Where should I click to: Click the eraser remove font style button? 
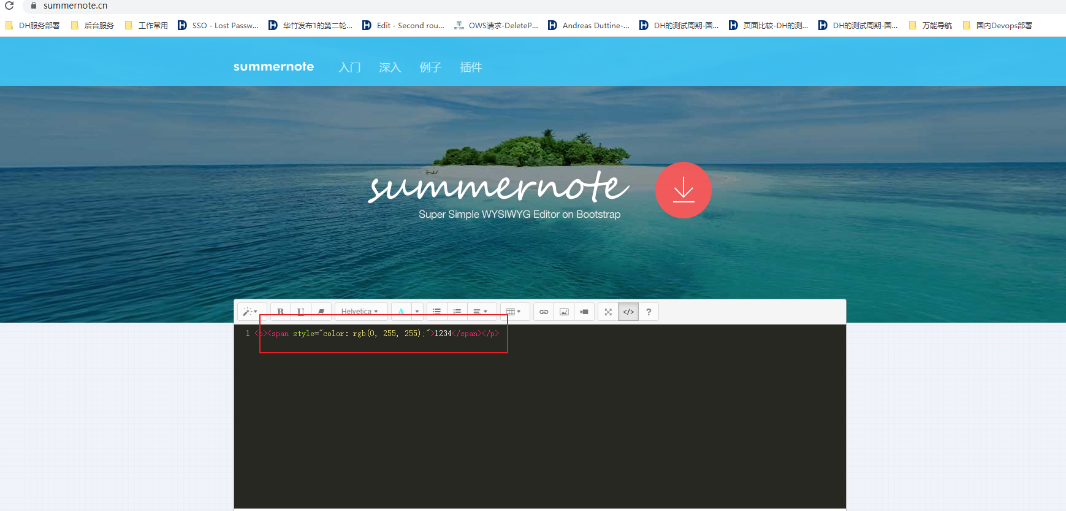tap(321, 312)
